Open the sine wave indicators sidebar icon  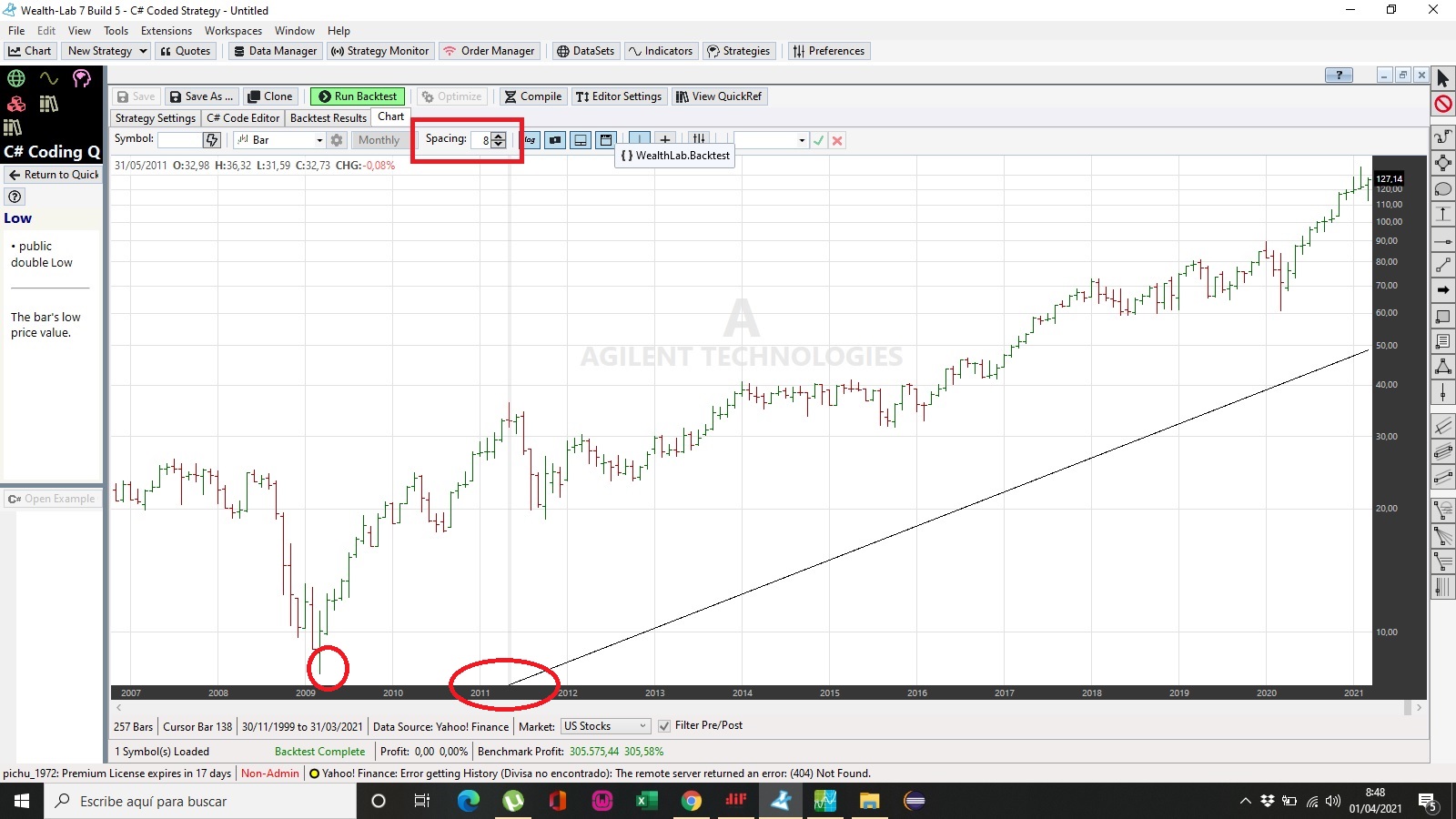48,78
